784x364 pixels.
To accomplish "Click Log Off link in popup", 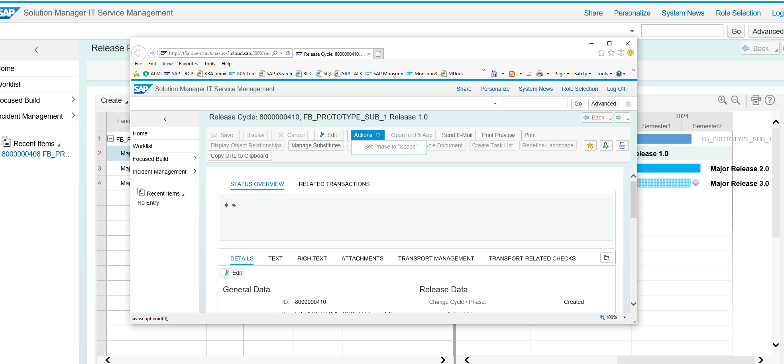I will 616,89.
